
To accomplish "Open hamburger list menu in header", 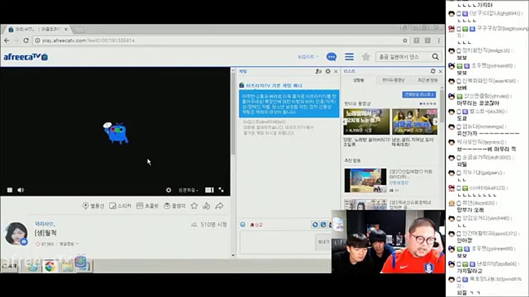I will (x=349, y=57).
